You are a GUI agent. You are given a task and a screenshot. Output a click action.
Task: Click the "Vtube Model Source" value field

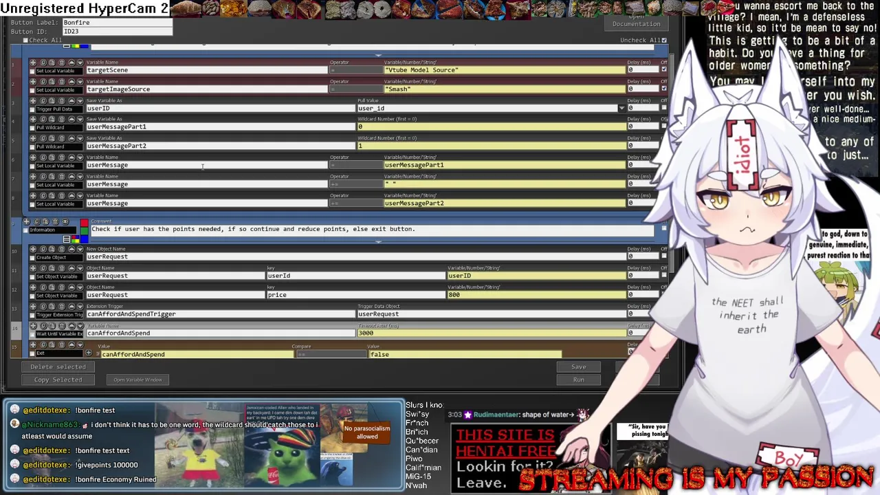(505, 70)
